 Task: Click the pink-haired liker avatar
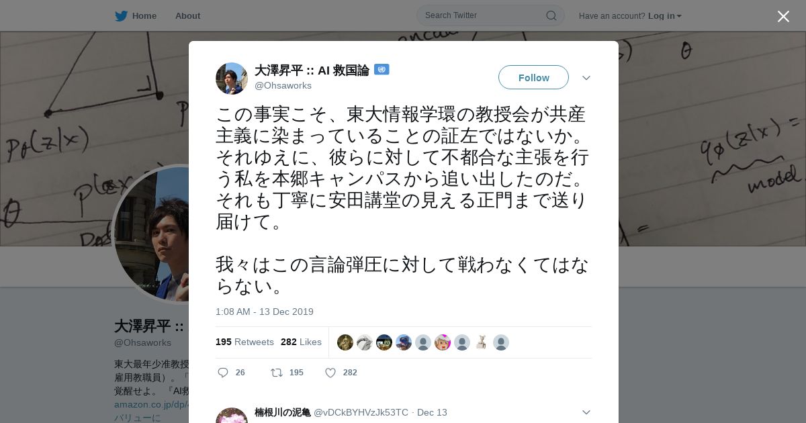click(x=443, y=342)
